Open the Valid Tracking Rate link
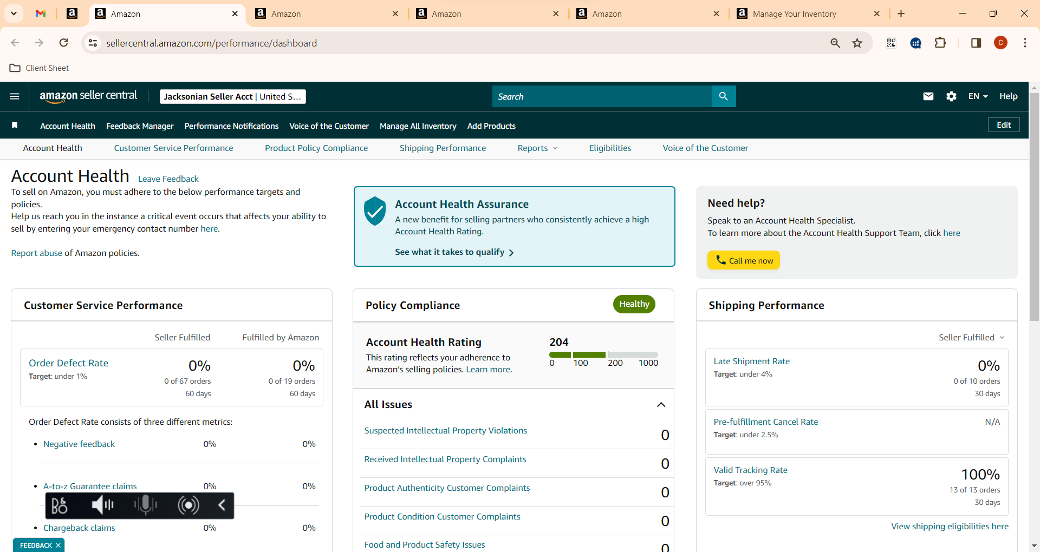 click(750, 470)
